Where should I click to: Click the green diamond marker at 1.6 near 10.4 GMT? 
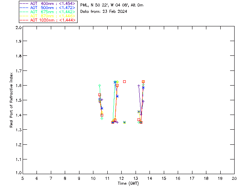click(99, 86)
